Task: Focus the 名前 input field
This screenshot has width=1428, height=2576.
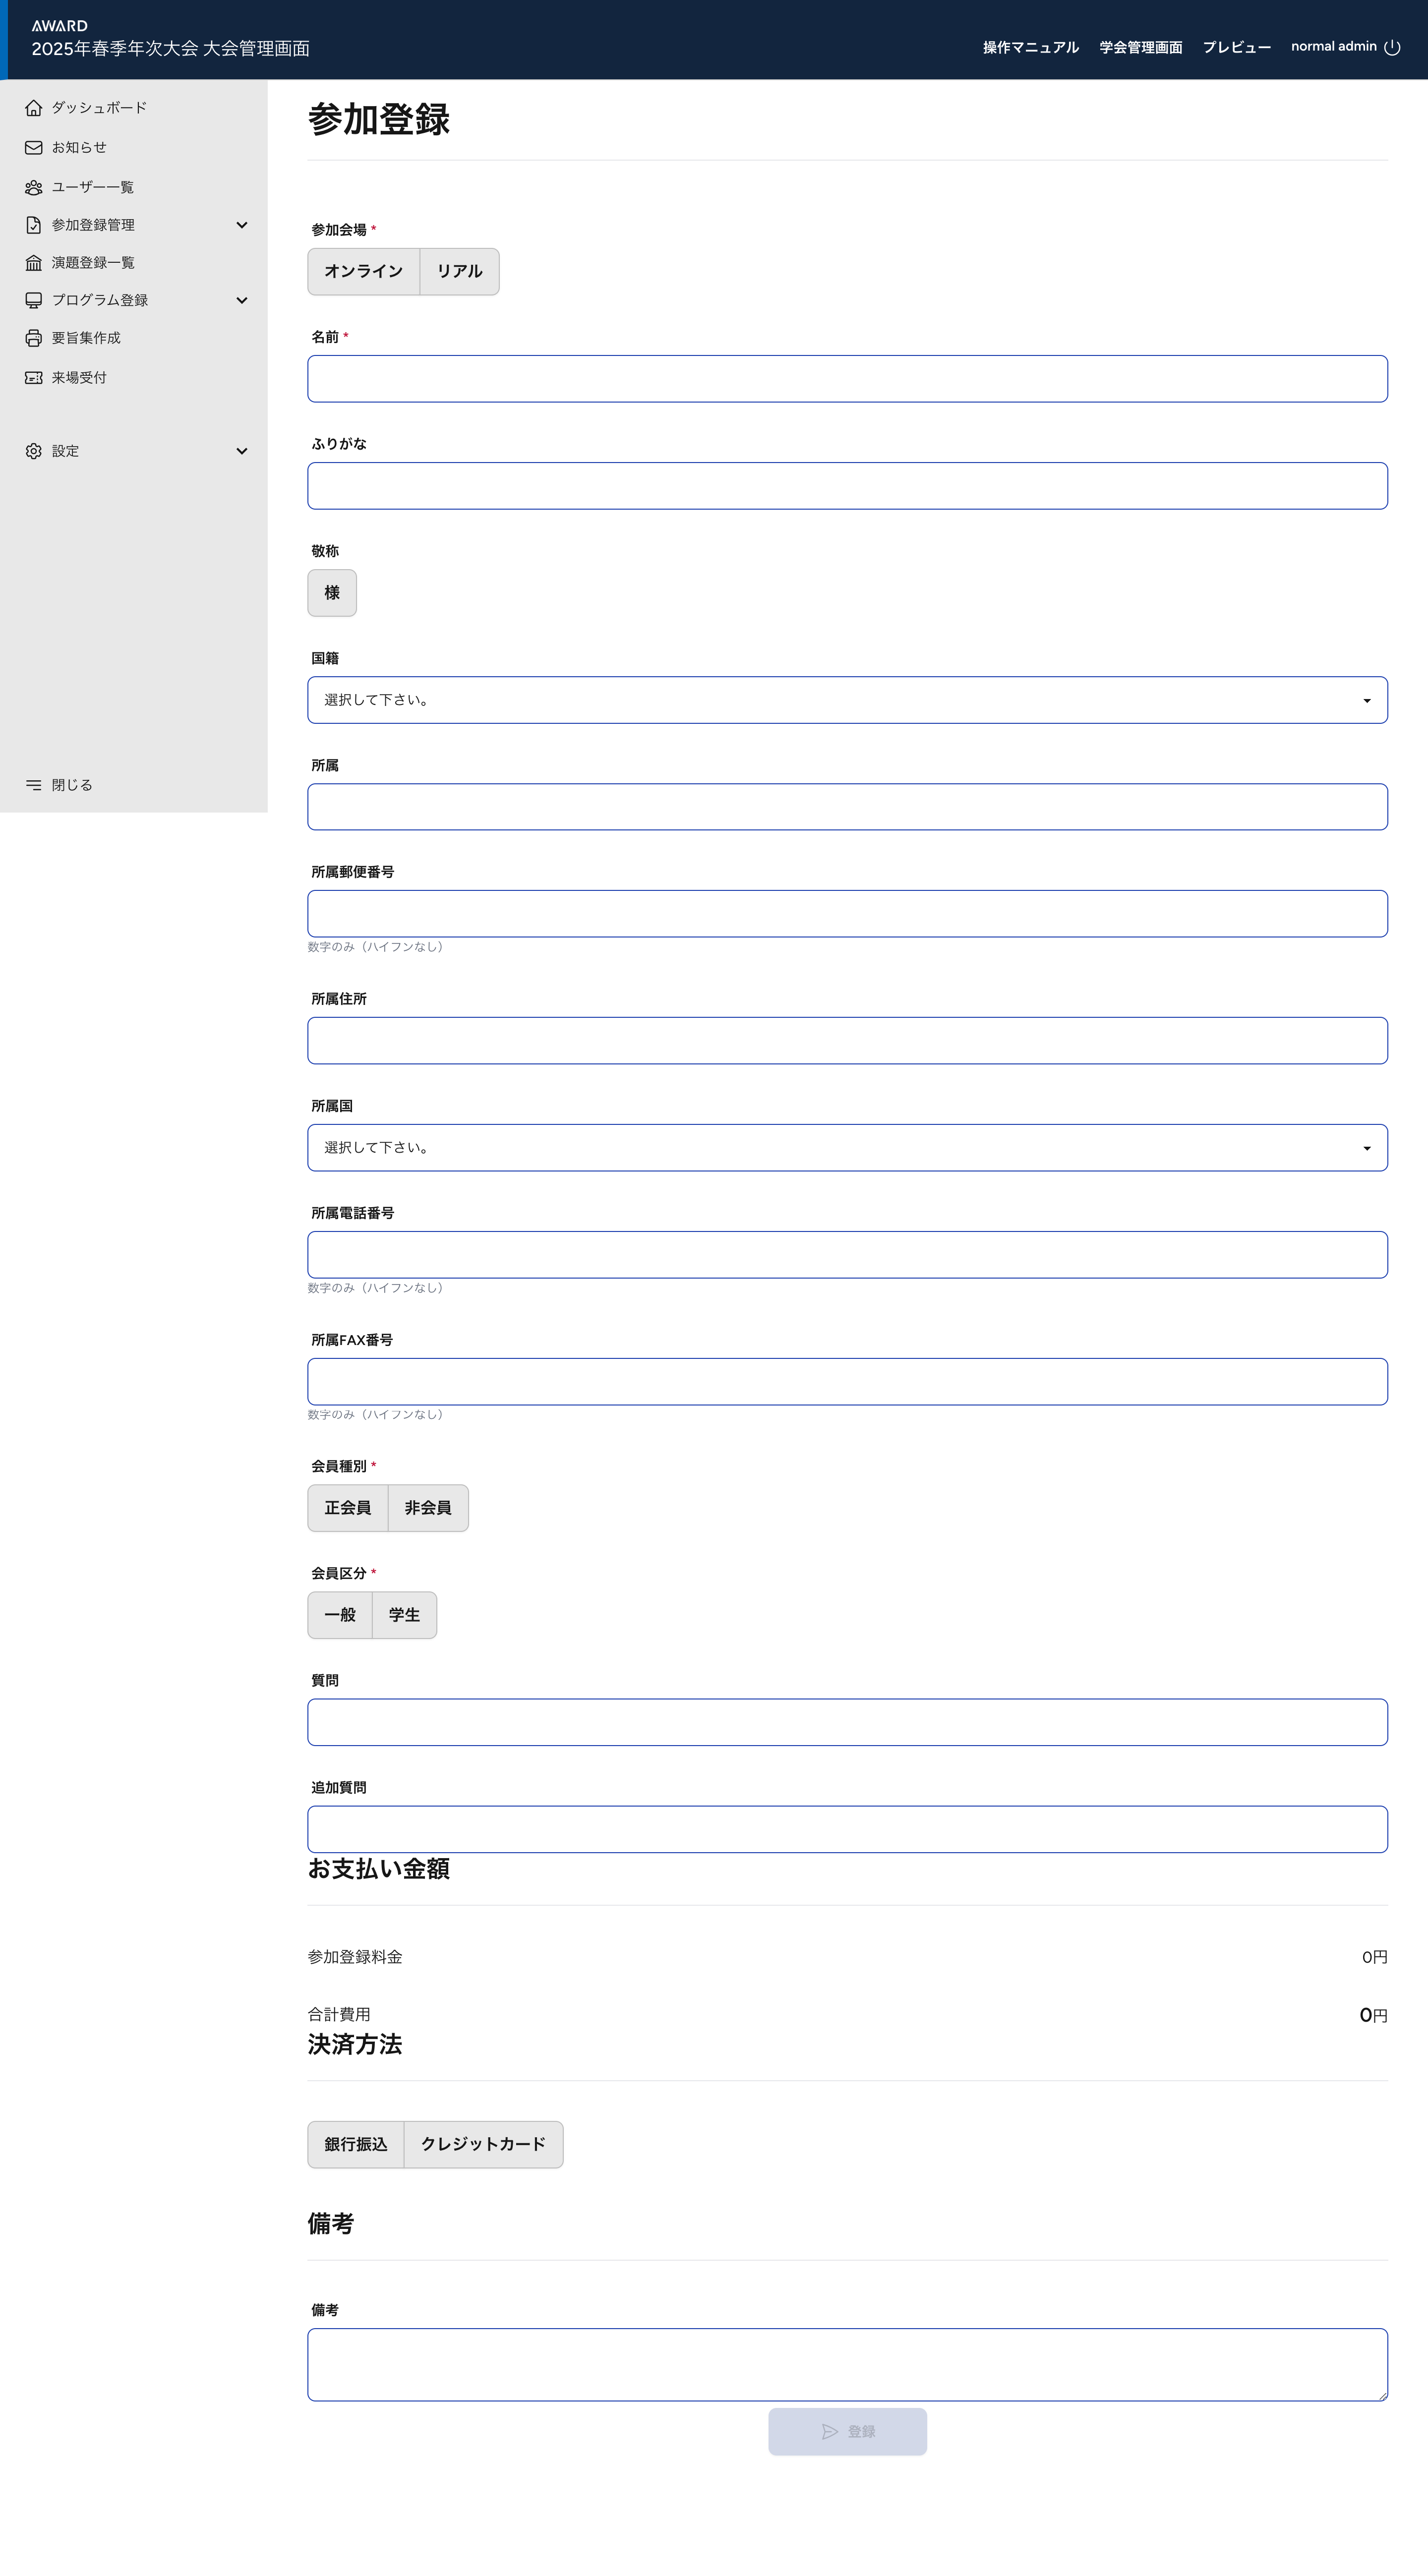Action: click(x=846, y=379)
